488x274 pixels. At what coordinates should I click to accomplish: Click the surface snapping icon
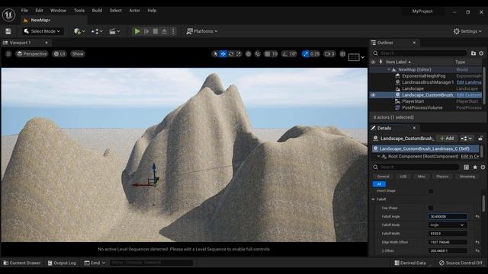(258, 54)
